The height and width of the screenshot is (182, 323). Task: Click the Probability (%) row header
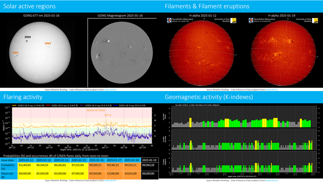9,167
